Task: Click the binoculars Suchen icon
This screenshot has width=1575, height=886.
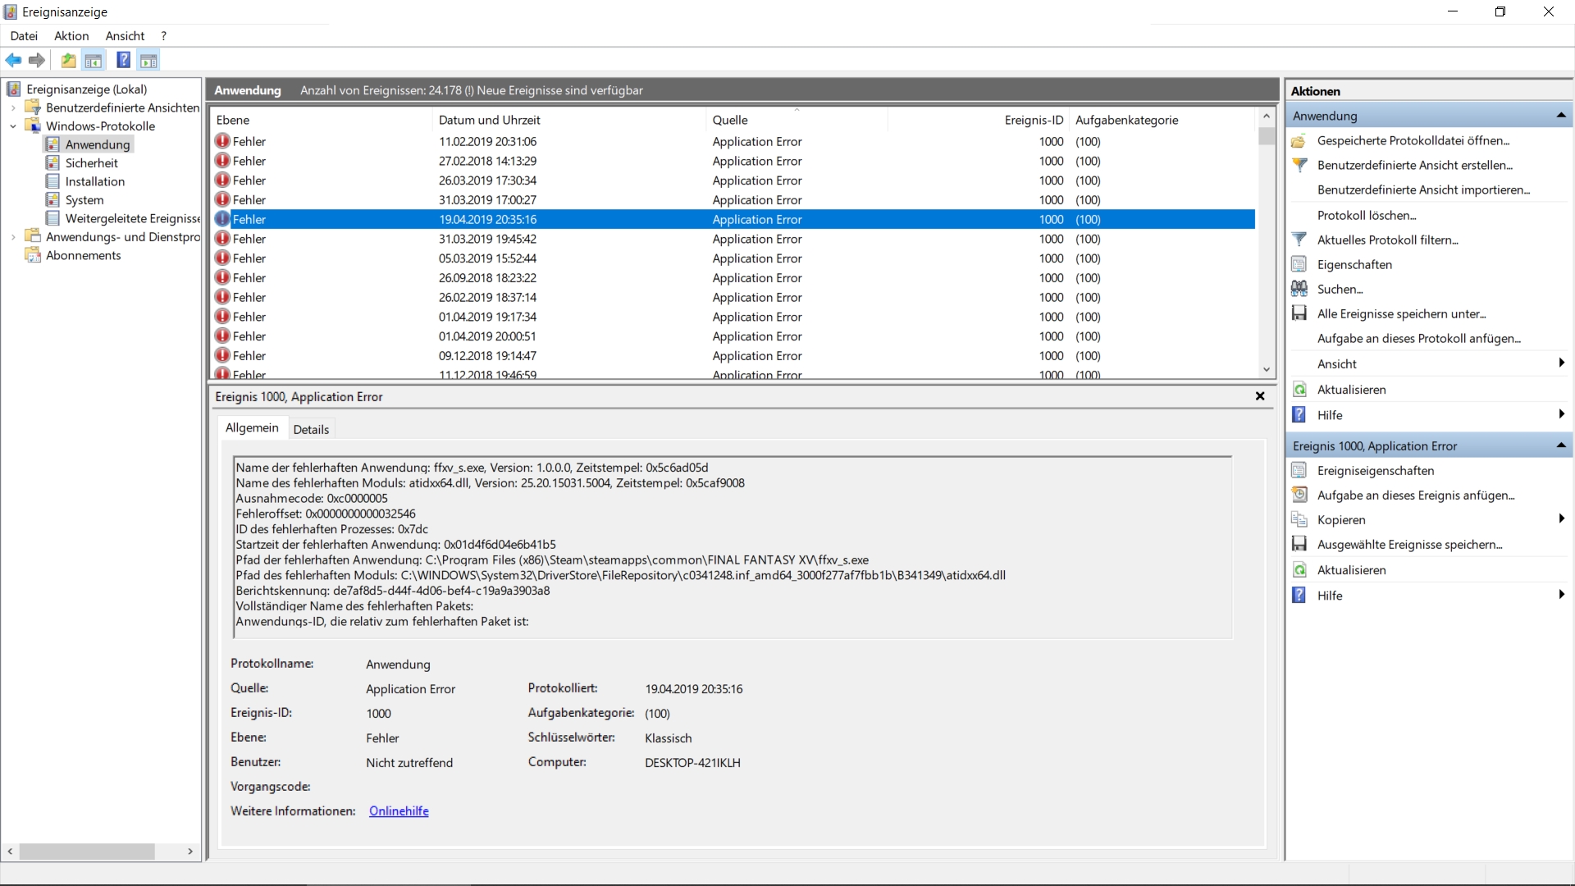Action: pos(1299,289)
